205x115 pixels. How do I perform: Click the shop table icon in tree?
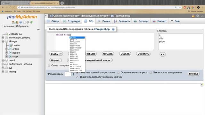point(10,57)
